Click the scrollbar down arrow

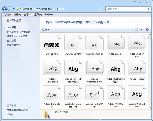[150, 108]
